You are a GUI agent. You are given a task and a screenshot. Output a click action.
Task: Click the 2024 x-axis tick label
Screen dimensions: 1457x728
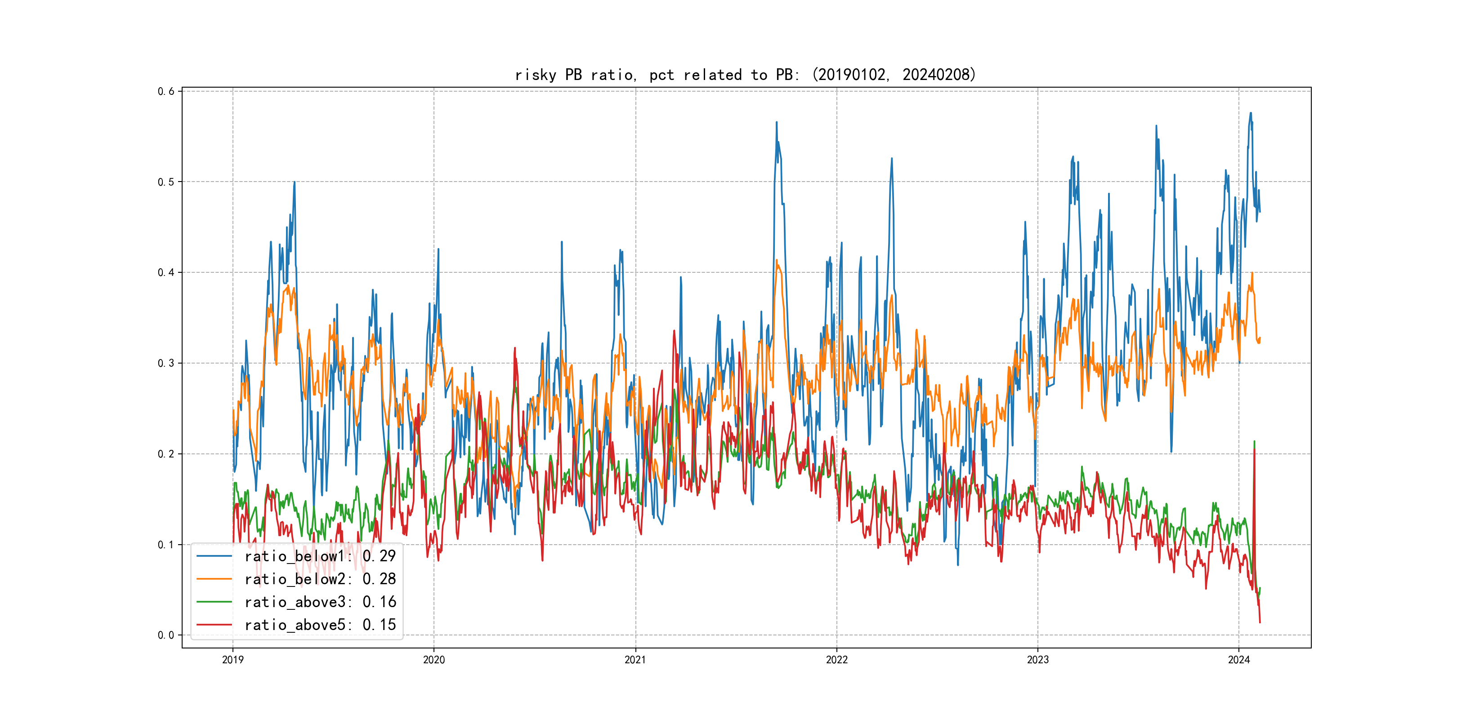(x=1239, y=660)
